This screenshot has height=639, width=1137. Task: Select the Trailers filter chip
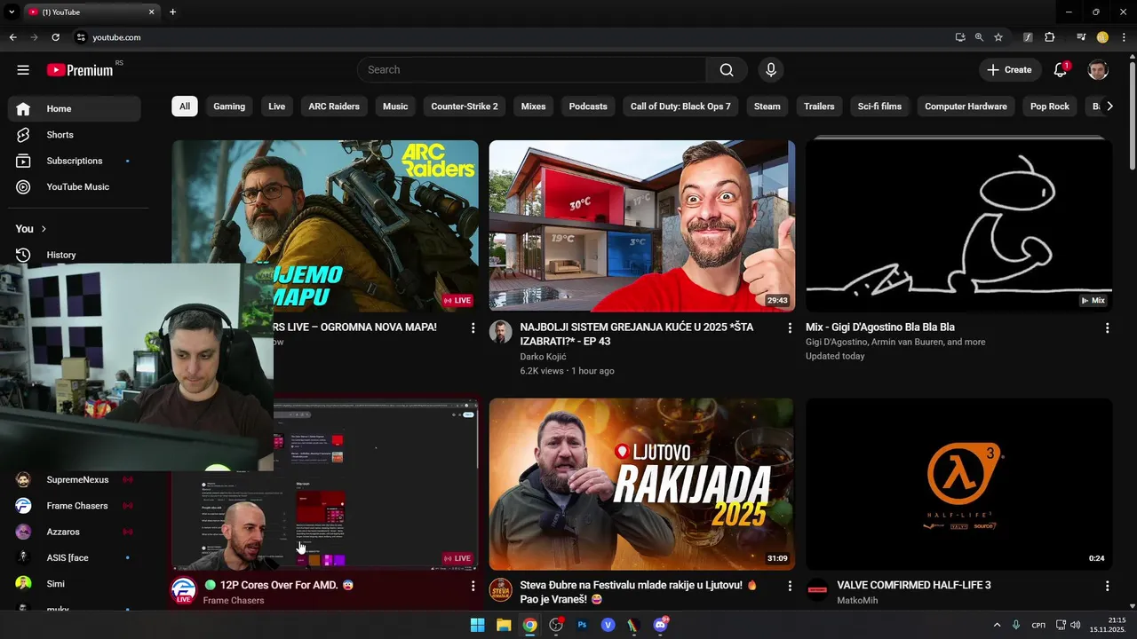point(819,106)
